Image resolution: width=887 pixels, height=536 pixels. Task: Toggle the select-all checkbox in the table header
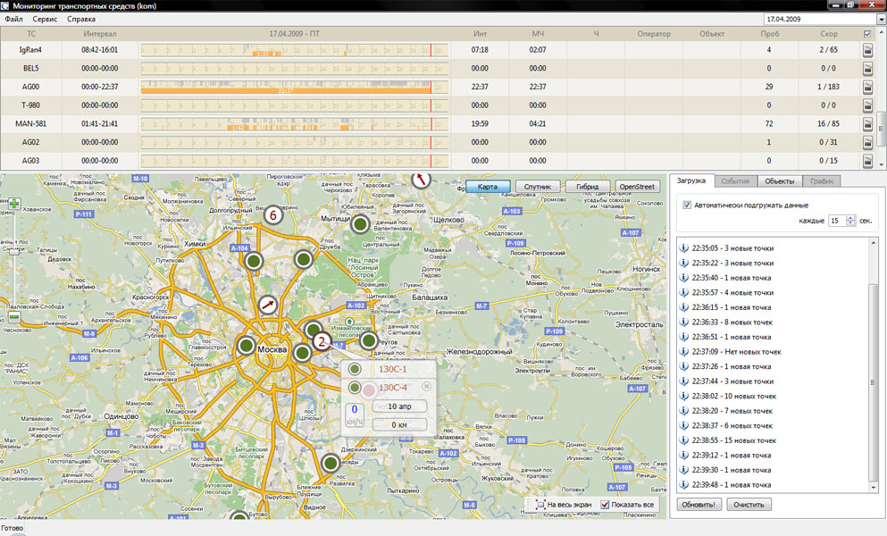pyautogui.click(x=867, y=34)
